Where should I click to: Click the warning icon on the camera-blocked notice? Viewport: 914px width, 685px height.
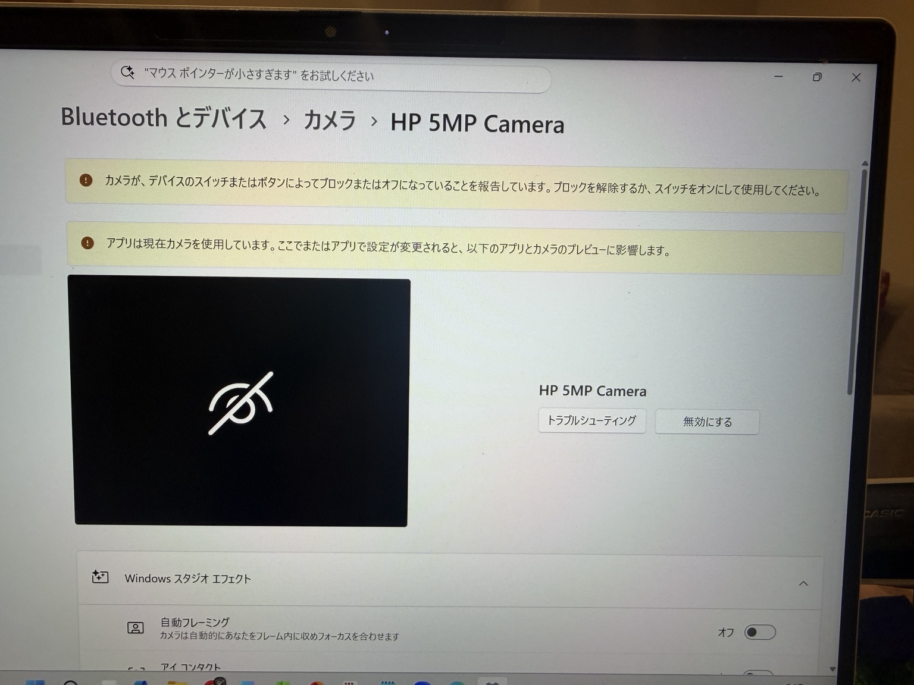point(86,180)
